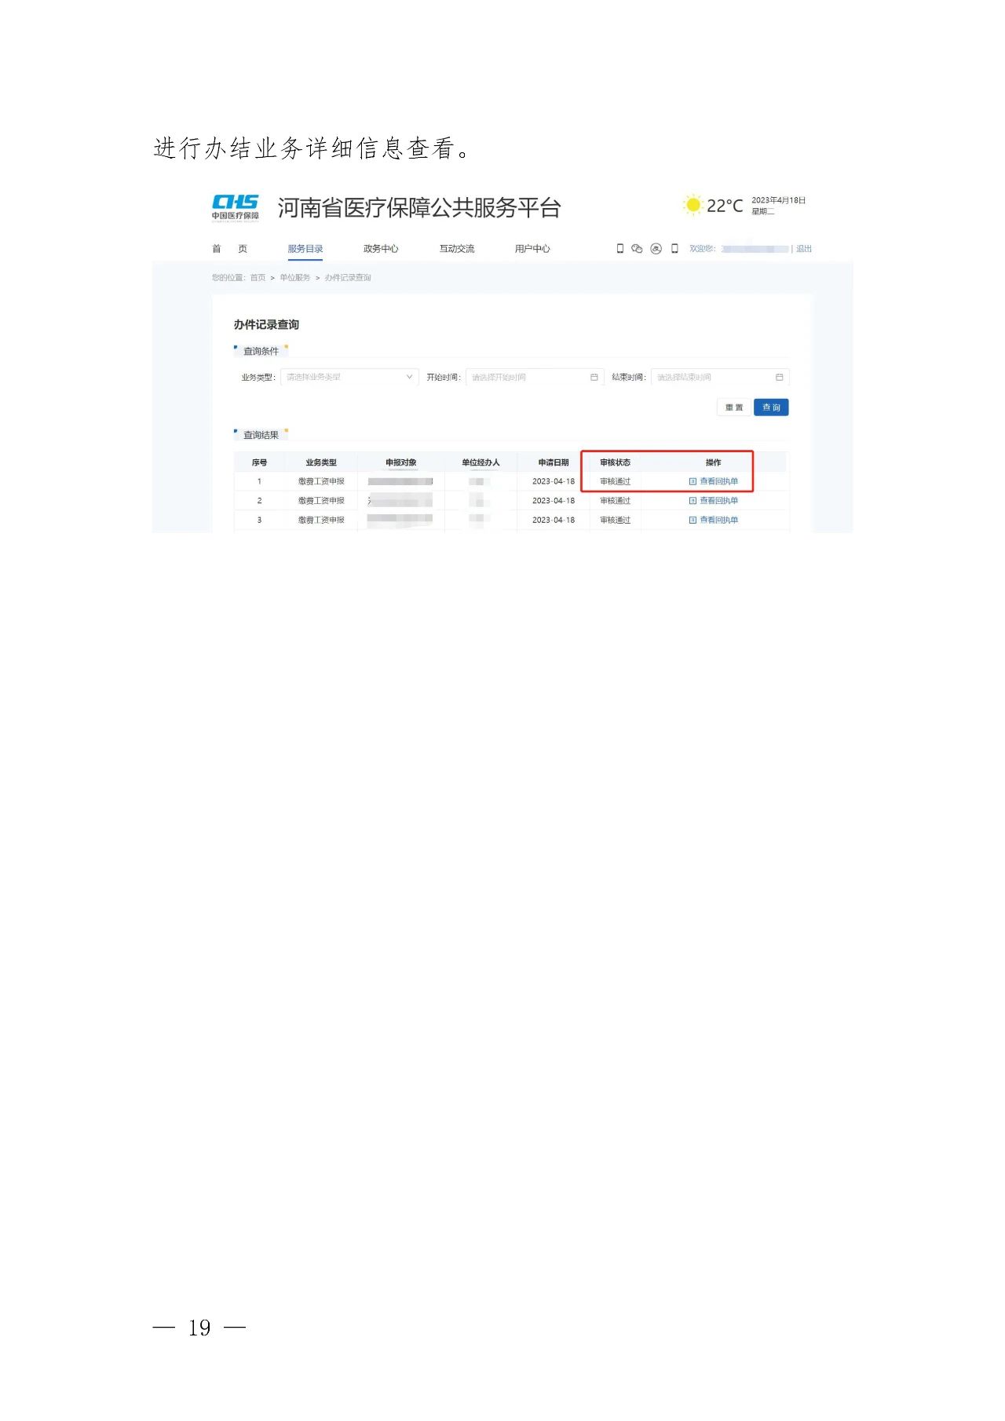This screenshot has width=1005, height=1421.
Task: Open the calendar icon in the 结束时间 field
Action: pos(780,378)
